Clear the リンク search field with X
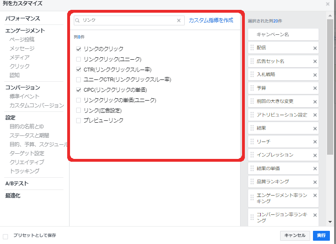 click(x=179, y=21)
